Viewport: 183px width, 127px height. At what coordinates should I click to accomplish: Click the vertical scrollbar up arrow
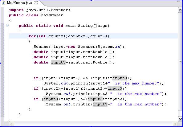(x=180, y=10)
